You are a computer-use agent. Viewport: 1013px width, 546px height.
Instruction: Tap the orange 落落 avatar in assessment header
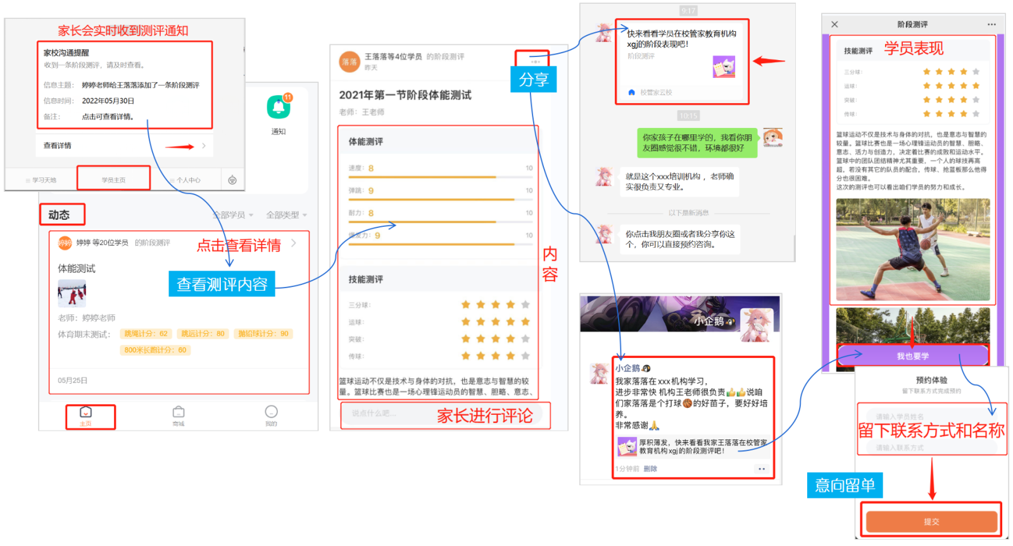coord(349,61)
